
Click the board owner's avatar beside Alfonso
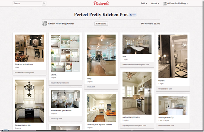45,24
